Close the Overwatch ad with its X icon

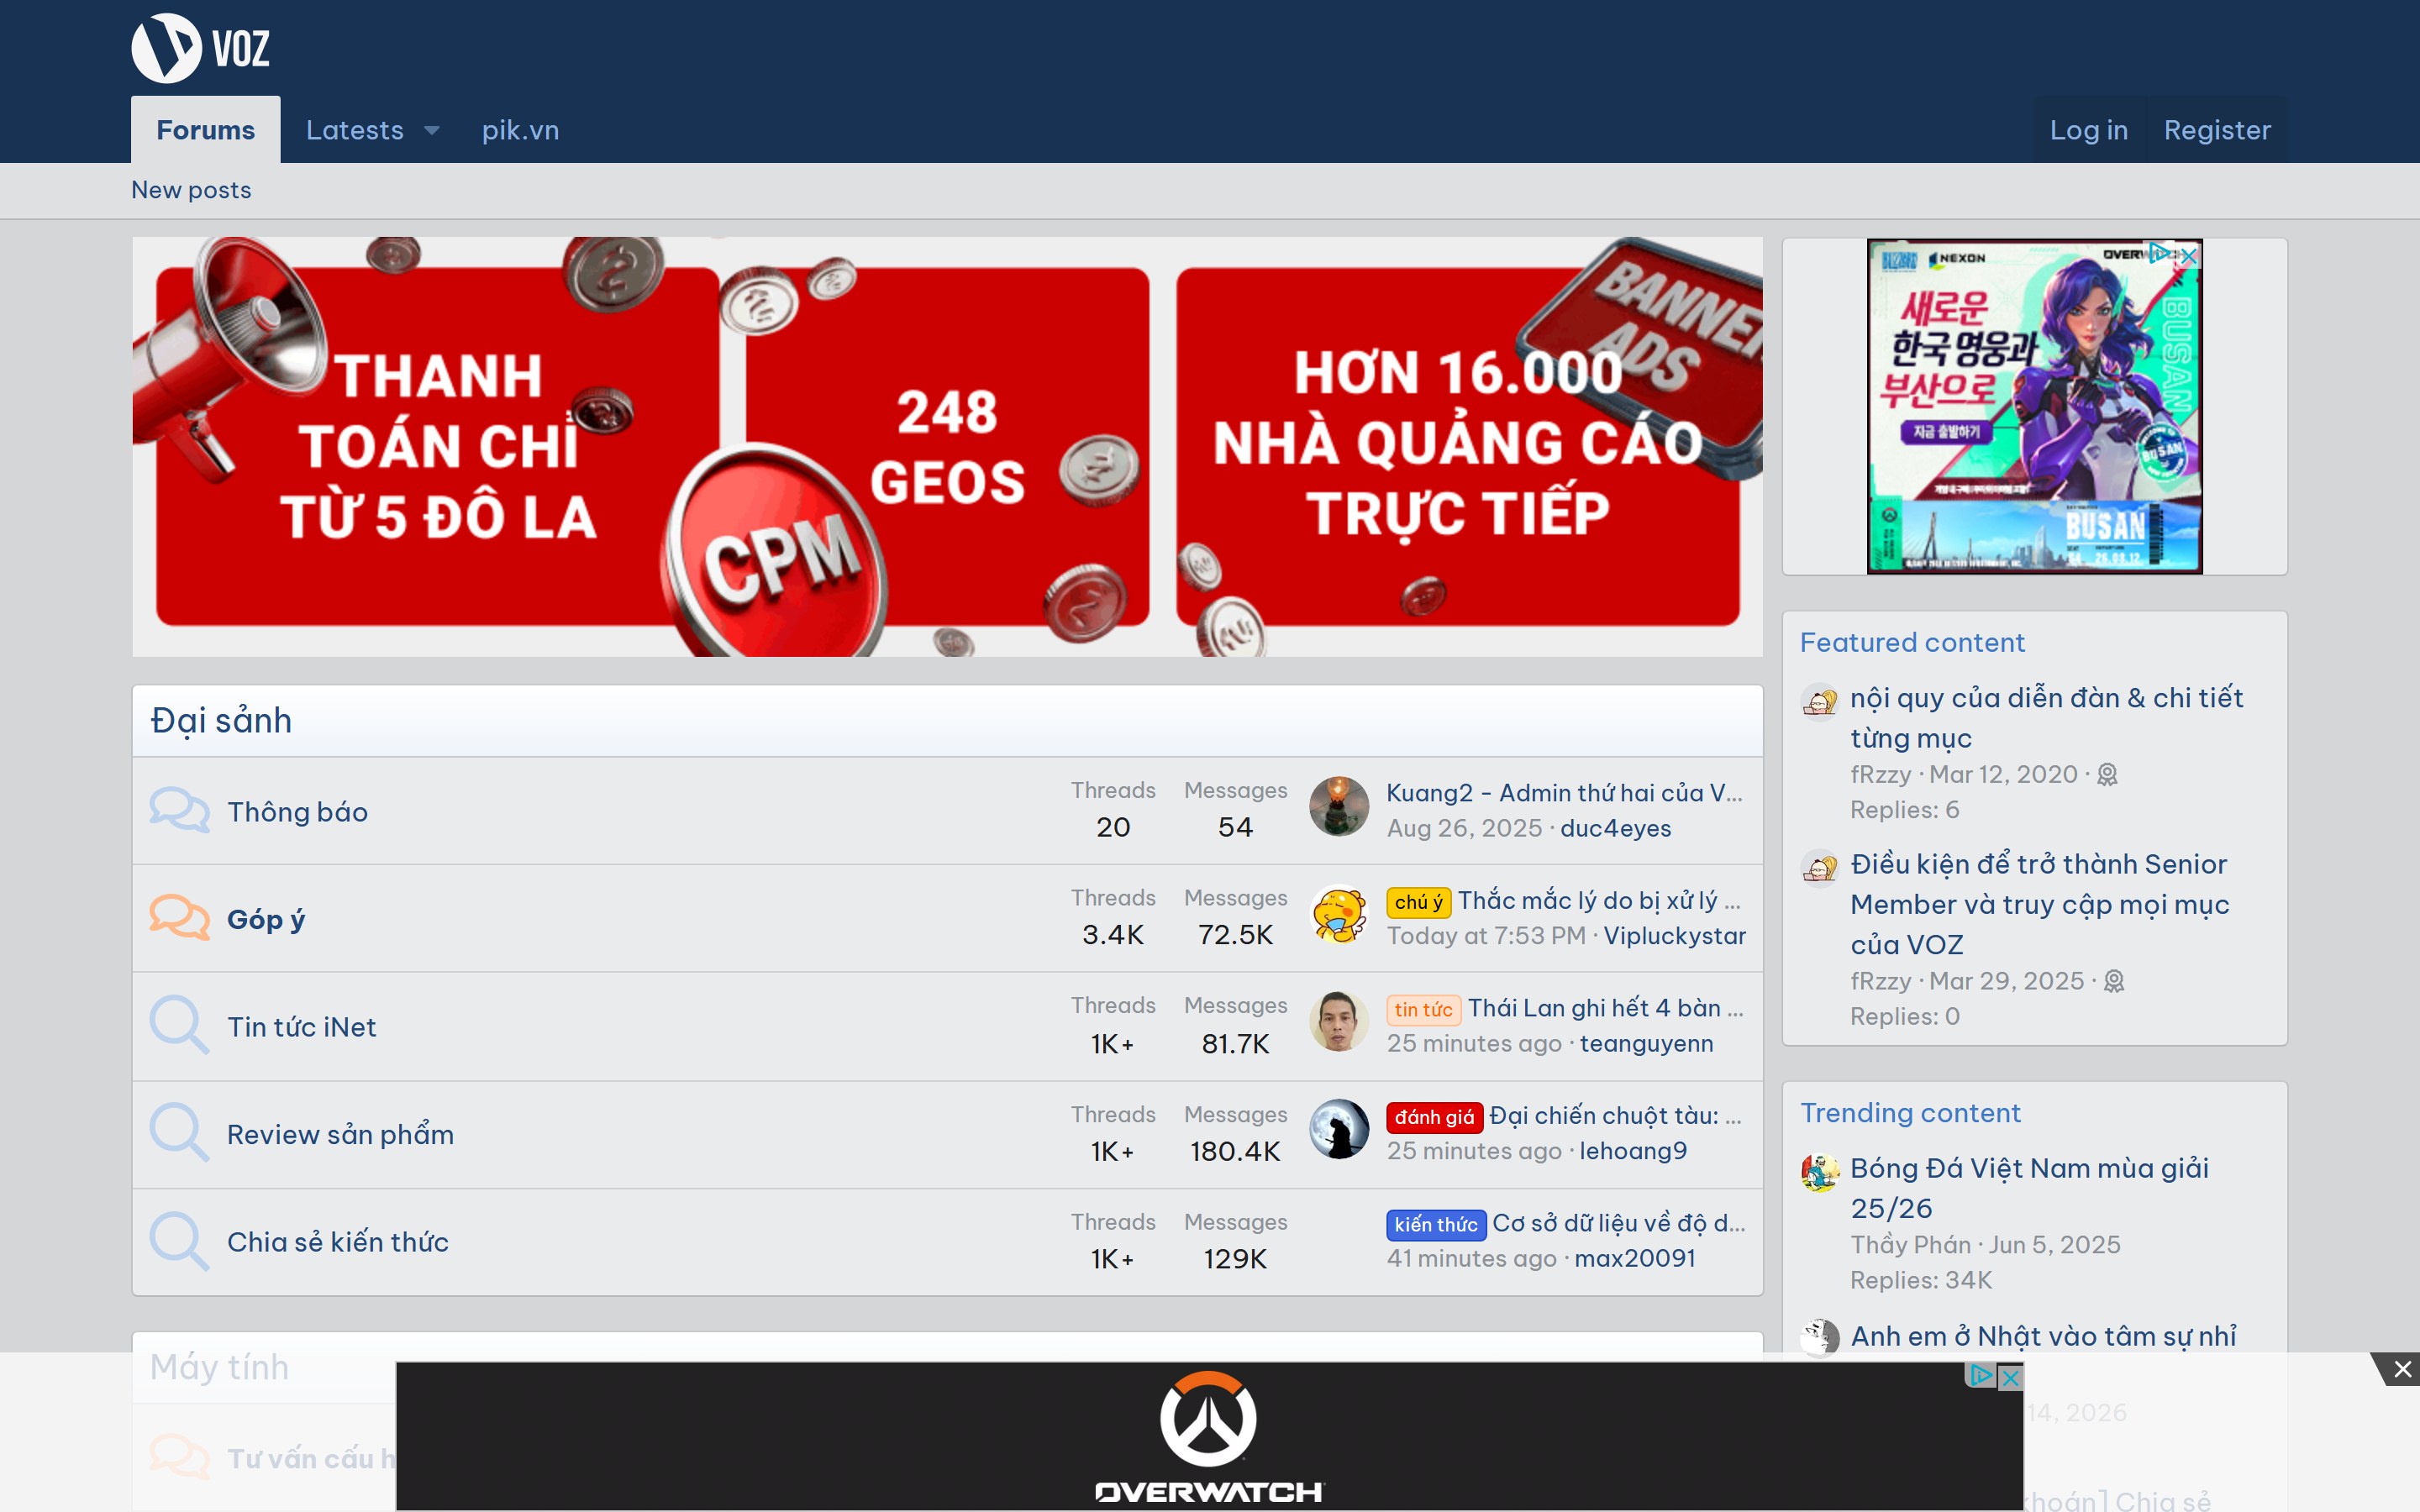click(x=2010, y=1378)
